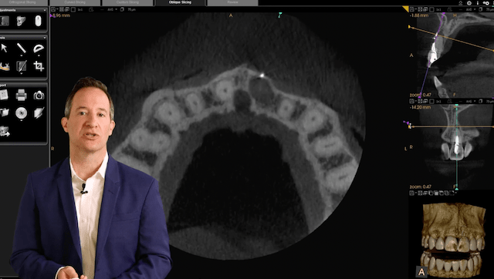Open the Custom Slicing tab
494x279 pixels.
point(127,2)
